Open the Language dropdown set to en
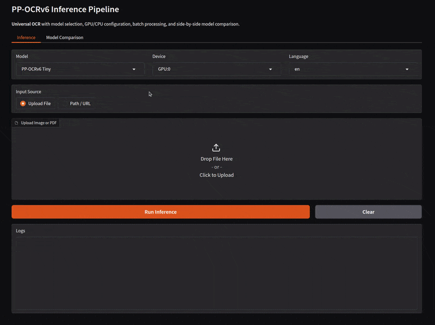Screen dimensions: 435x325 (353, 69)
